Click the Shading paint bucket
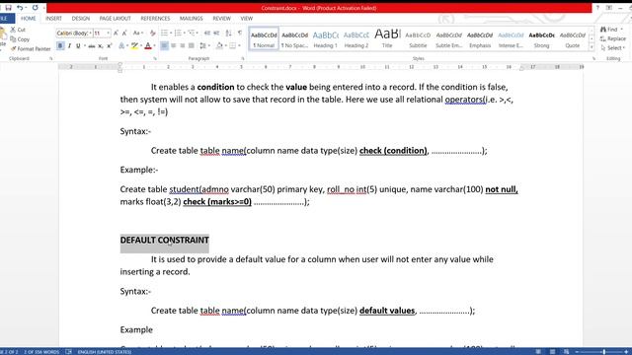The image size is (632, 355). pos(219,46)
